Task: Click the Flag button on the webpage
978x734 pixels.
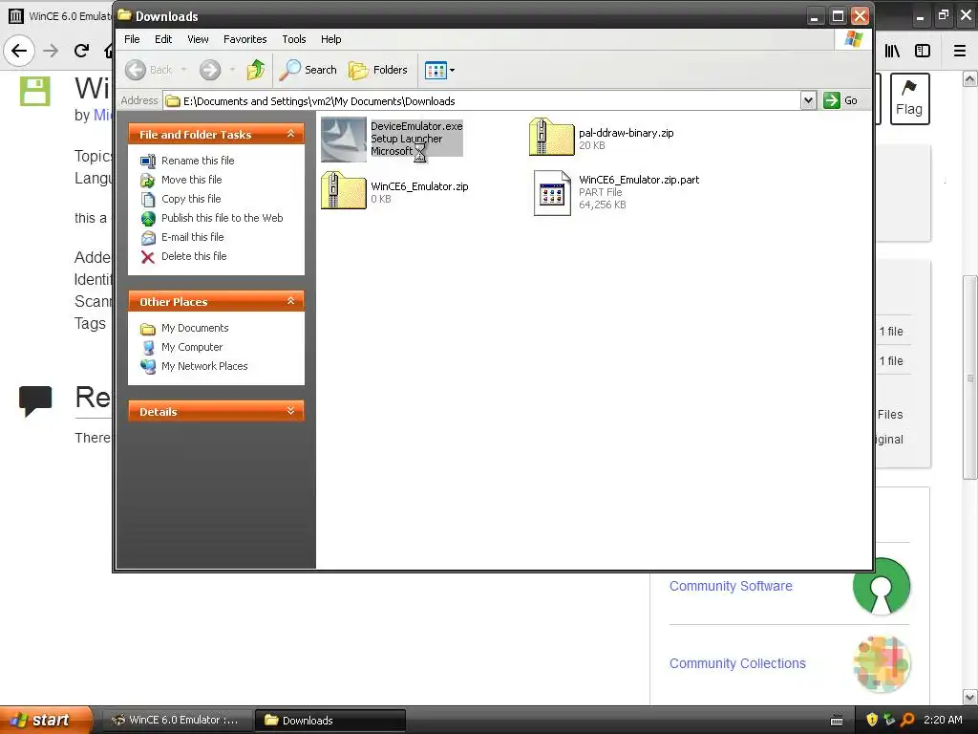Action: [909, 98]
